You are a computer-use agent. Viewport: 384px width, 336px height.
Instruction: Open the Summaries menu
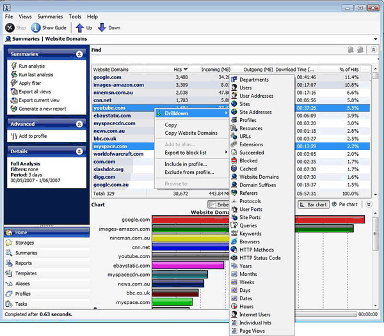pyautogui.click(x=50, y=17)
